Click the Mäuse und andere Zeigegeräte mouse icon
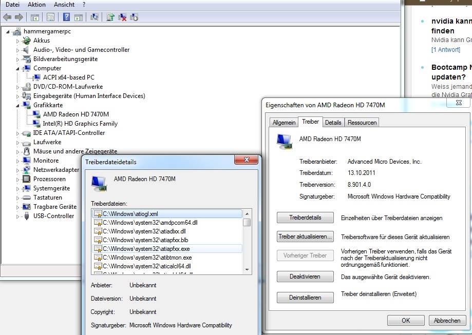Image resolution: width=472 pixels, height=335 pixels. point(27,151)
